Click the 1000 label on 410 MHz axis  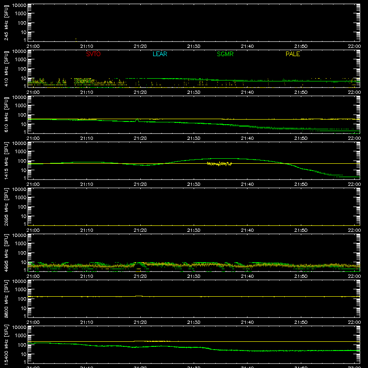coord(21,60)
